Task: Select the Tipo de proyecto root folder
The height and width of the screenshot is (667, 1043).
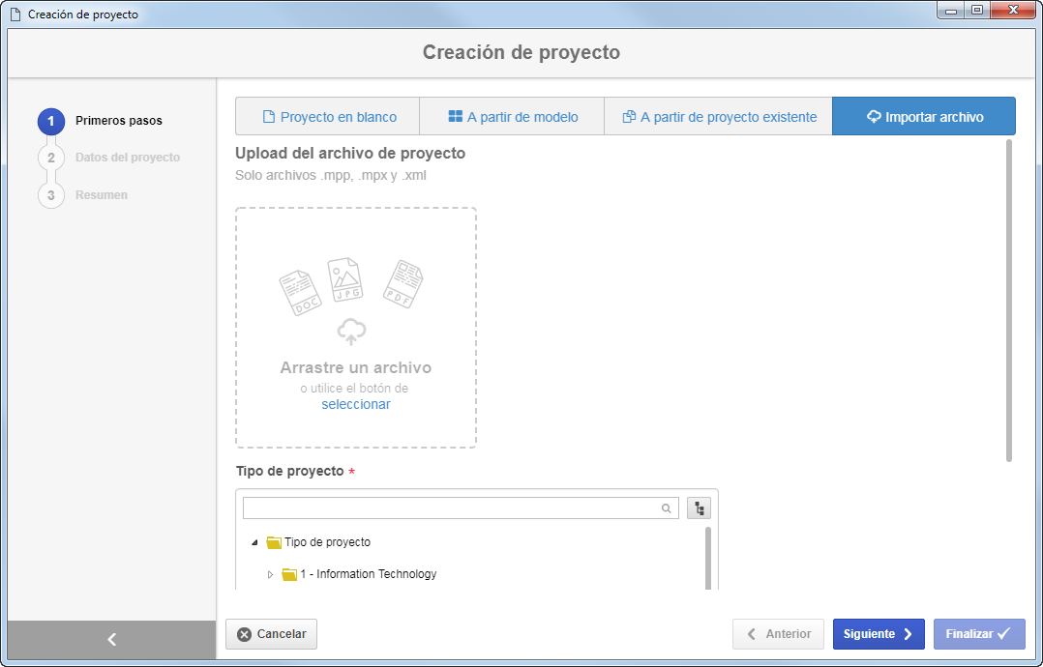Action: (x=327, y=542)
